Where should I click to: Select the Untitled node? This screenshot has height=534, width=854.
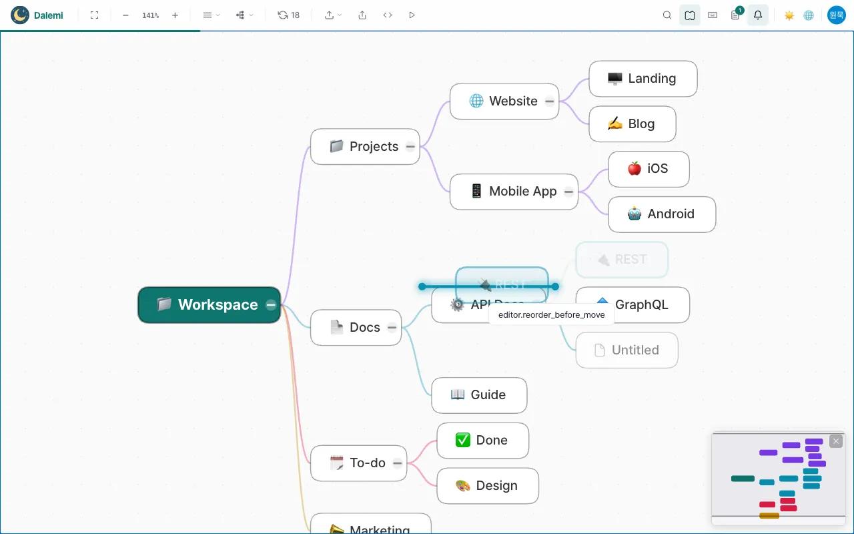(x=627, y=350)
